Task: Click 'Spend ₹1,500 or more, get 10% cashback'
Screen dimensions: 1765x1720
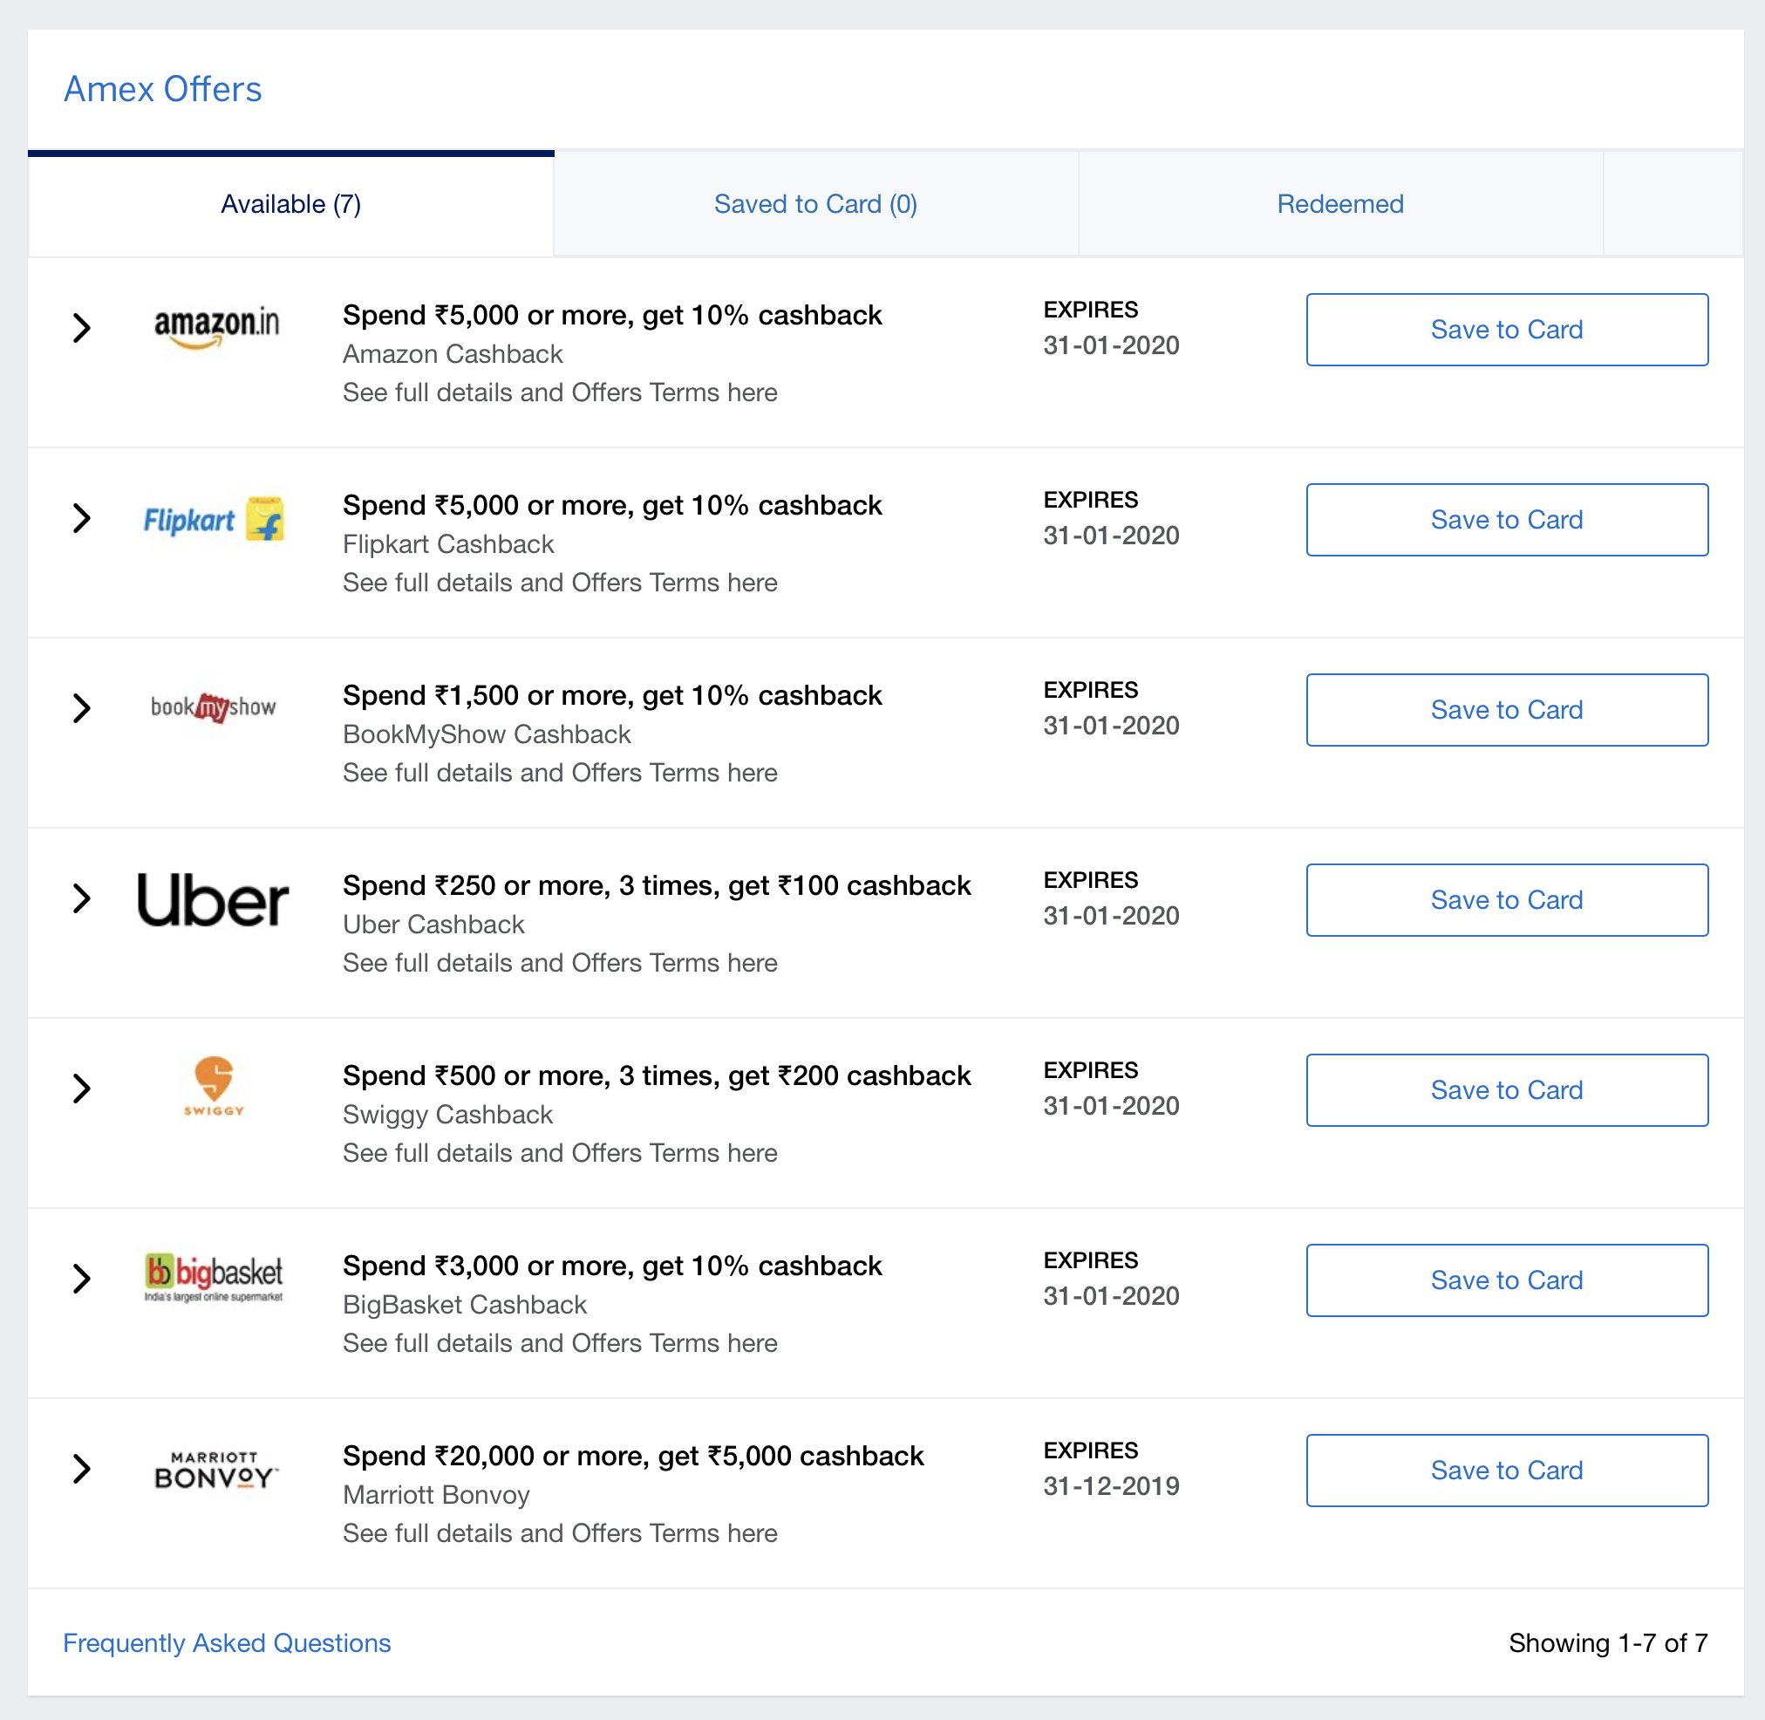Action: (x=612, y=696)
